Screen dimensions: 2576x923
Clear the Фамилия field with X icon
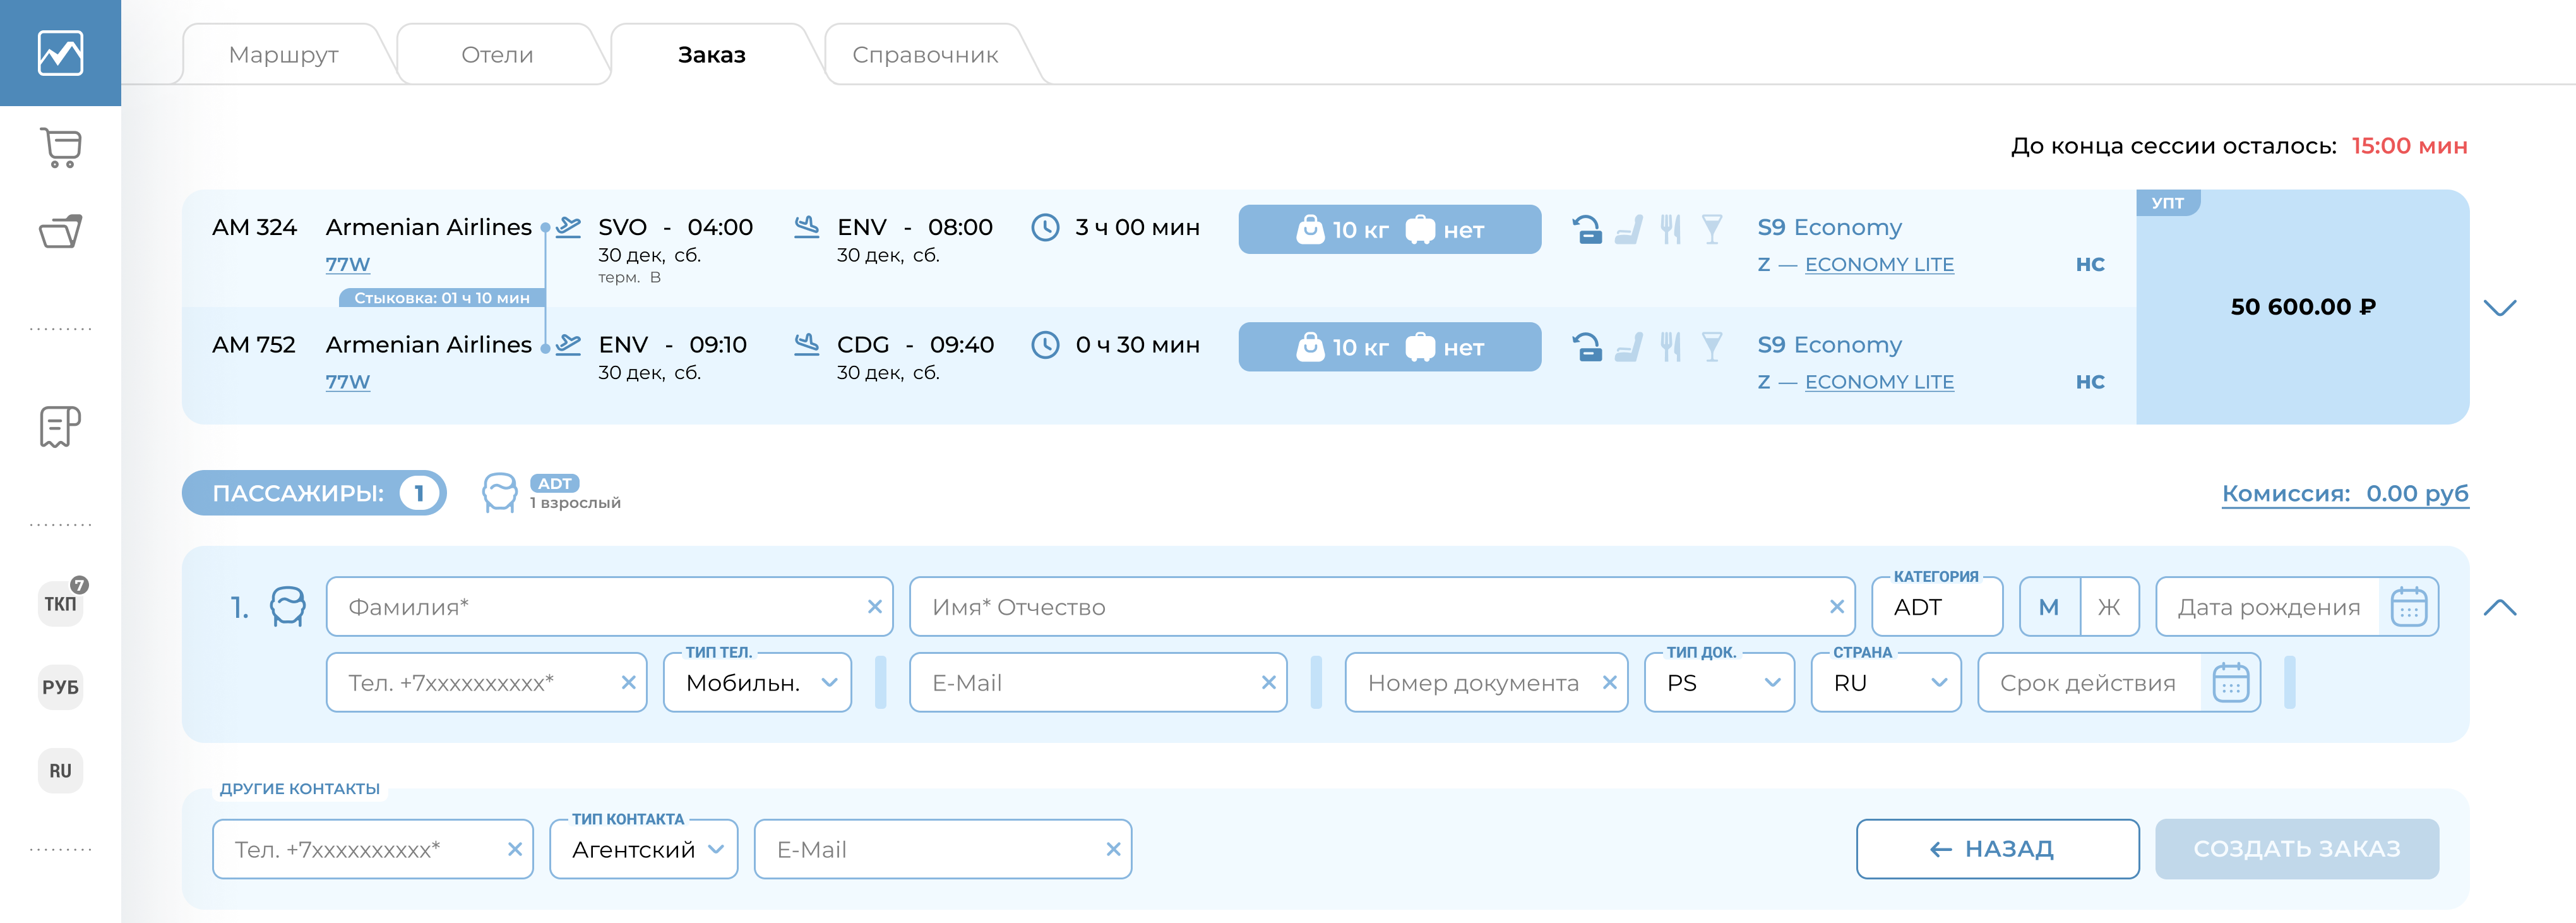click(874, 606)
